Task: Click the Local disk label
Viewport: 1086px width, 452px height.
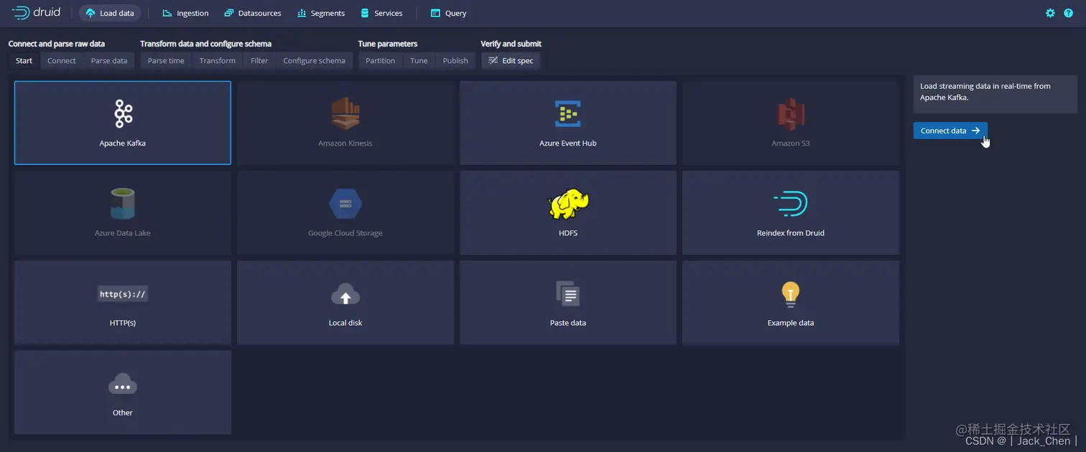Action: coord(345,323)
